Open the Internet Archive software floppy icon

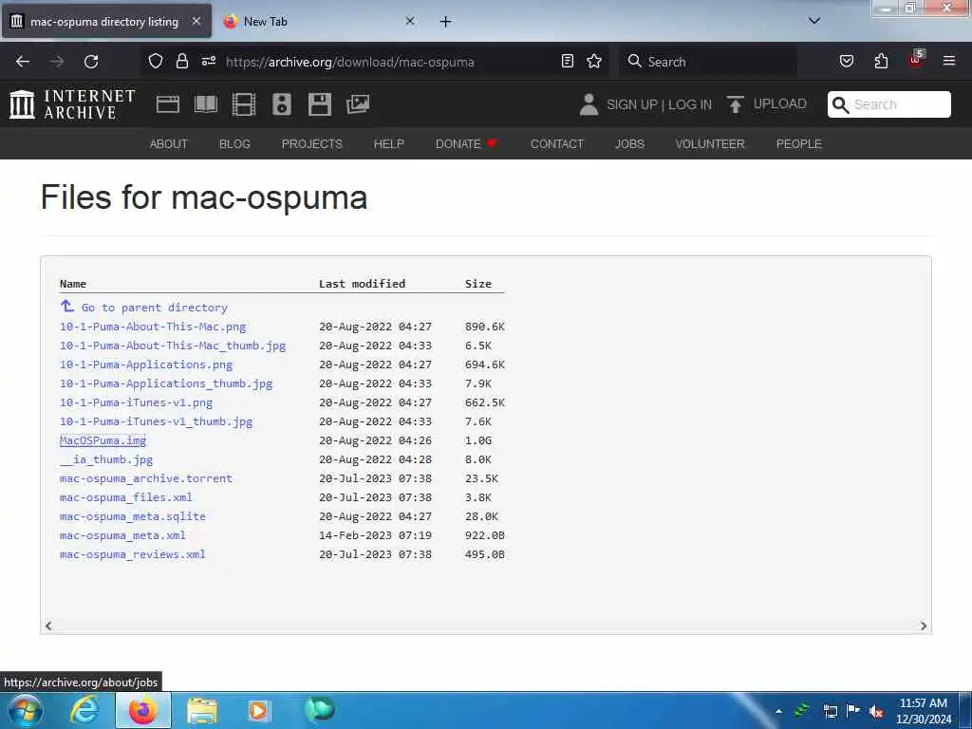click(320, 104)
